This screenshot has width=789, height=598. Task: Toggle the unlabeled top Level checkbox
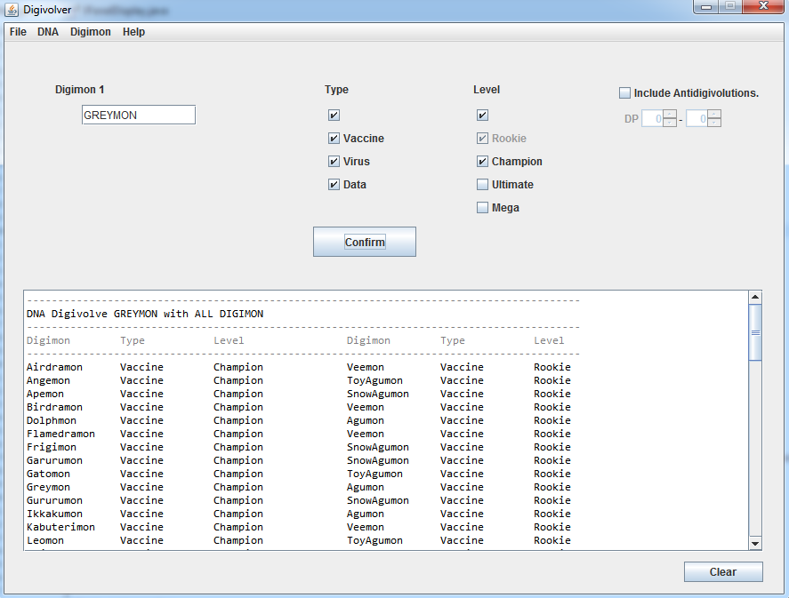point(482,116)
